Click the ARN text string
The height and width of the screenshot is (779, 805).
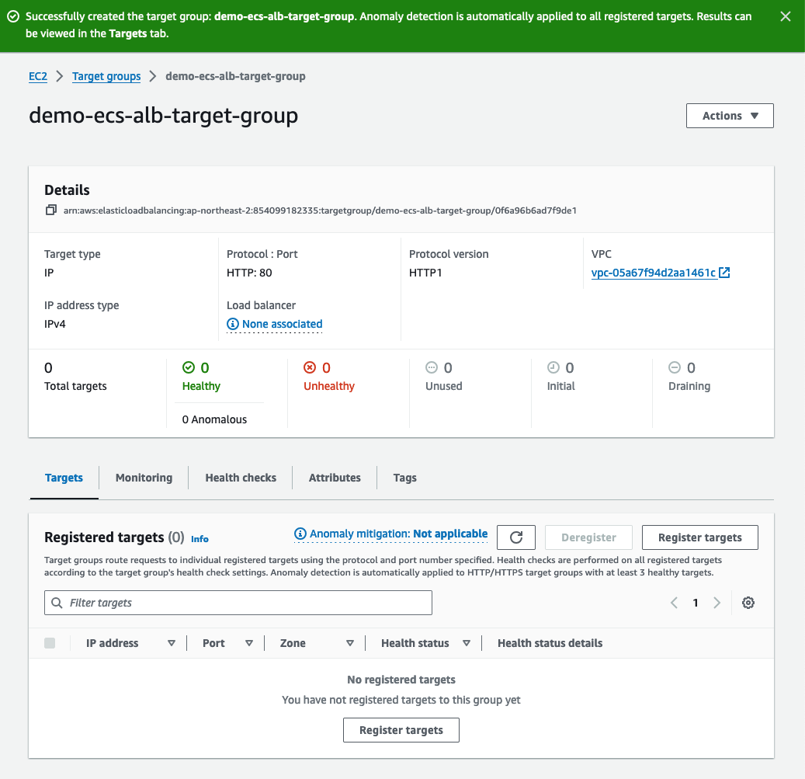pos(320,210)
